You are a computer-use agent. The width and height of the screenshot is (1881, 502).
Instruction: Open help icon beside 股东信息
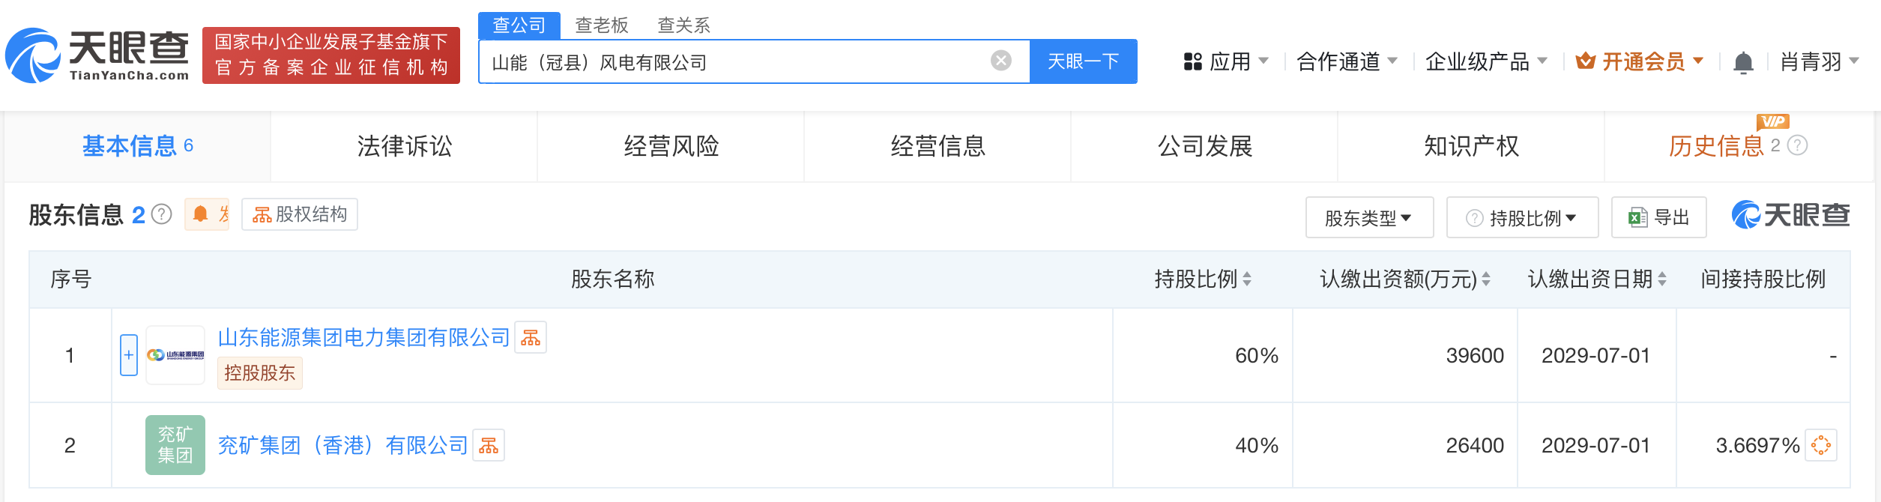point(161,215)
